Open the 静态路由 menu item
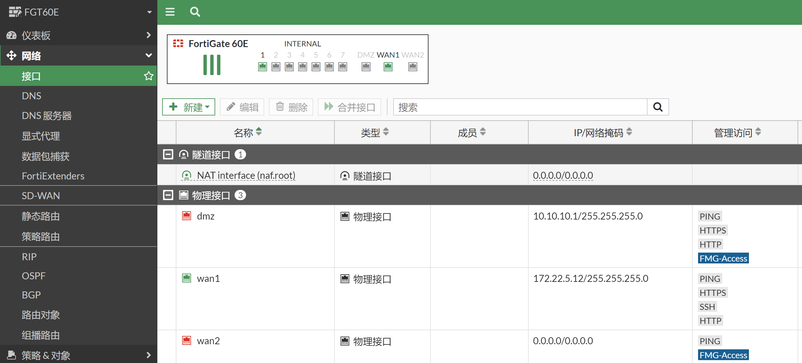Viewport: 802px width, 363px height. 41,216
